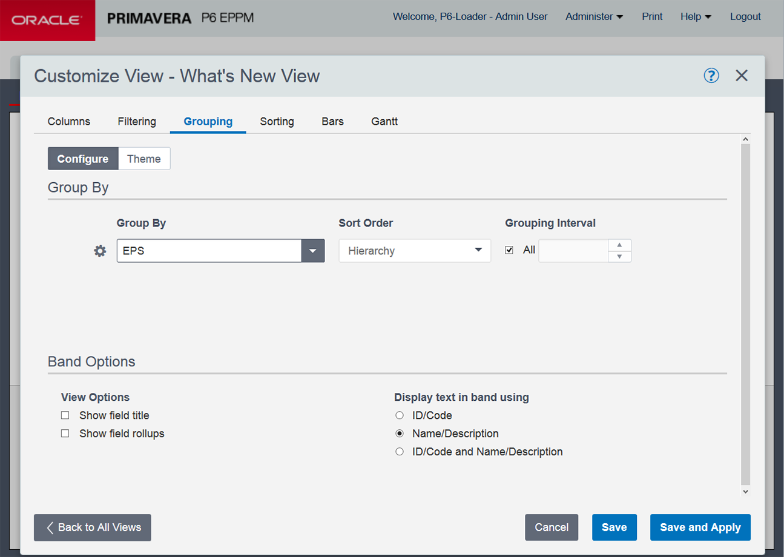Open the Sort Order Hierarchy dropdown
Image resolution: width=784 pixels, height=557 pixels.
[x=415, y=251]
